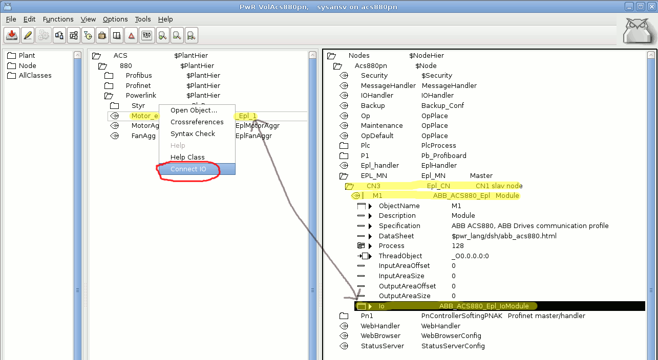Click the sliders panel toolbar icon

pos(147,35)
